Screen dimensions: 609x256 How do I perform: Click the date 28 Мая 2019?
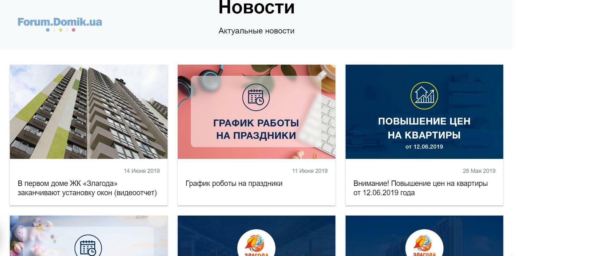[x=479, y=171]
